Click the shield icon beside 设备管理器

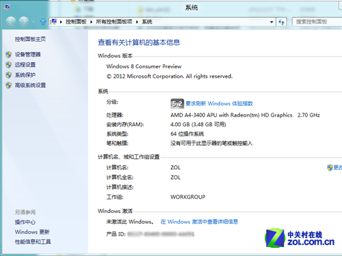pyautogui.click(x=9, y=55)
